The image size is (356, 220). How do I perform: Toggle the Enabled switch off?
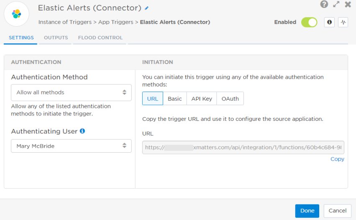pyautogui.click(x=309, y=22)
